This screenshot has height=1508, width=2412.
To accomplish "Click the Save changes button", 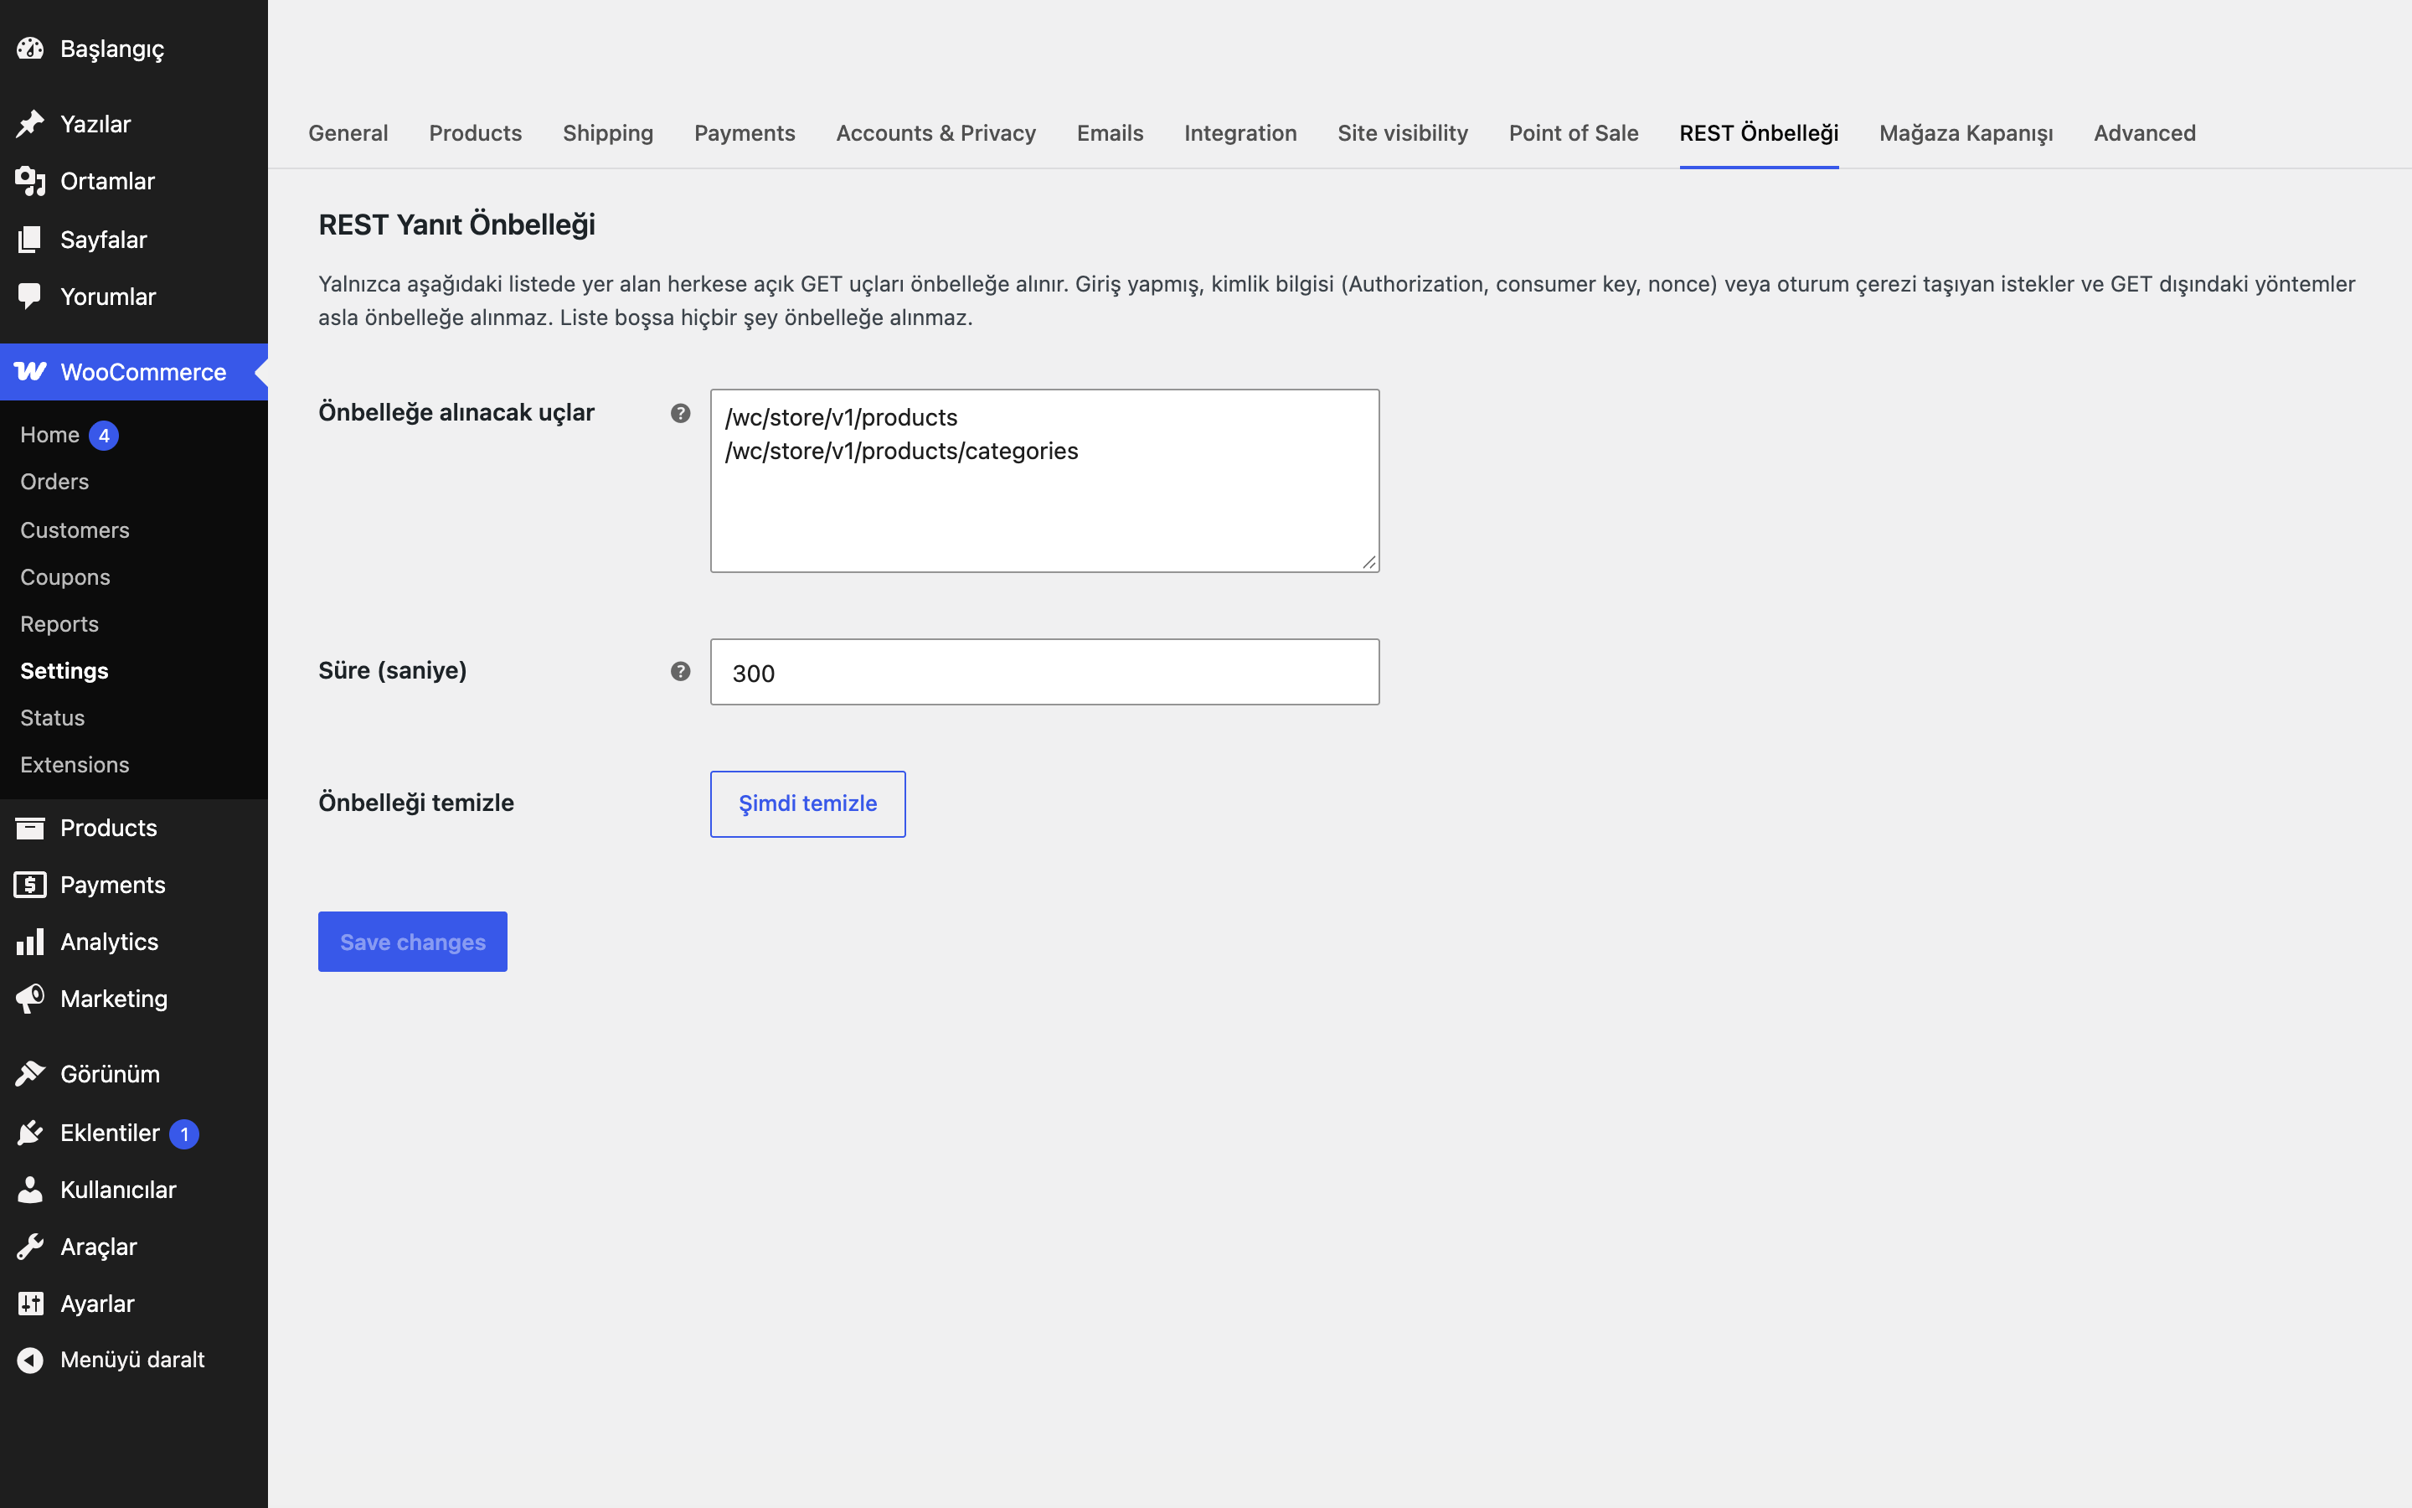I will point(413,942).
